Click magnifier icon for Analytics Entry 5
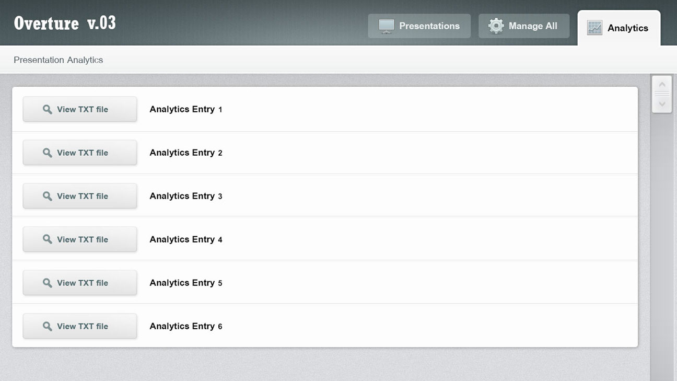Viewport: 677px width, 381px height. point(48,283)
